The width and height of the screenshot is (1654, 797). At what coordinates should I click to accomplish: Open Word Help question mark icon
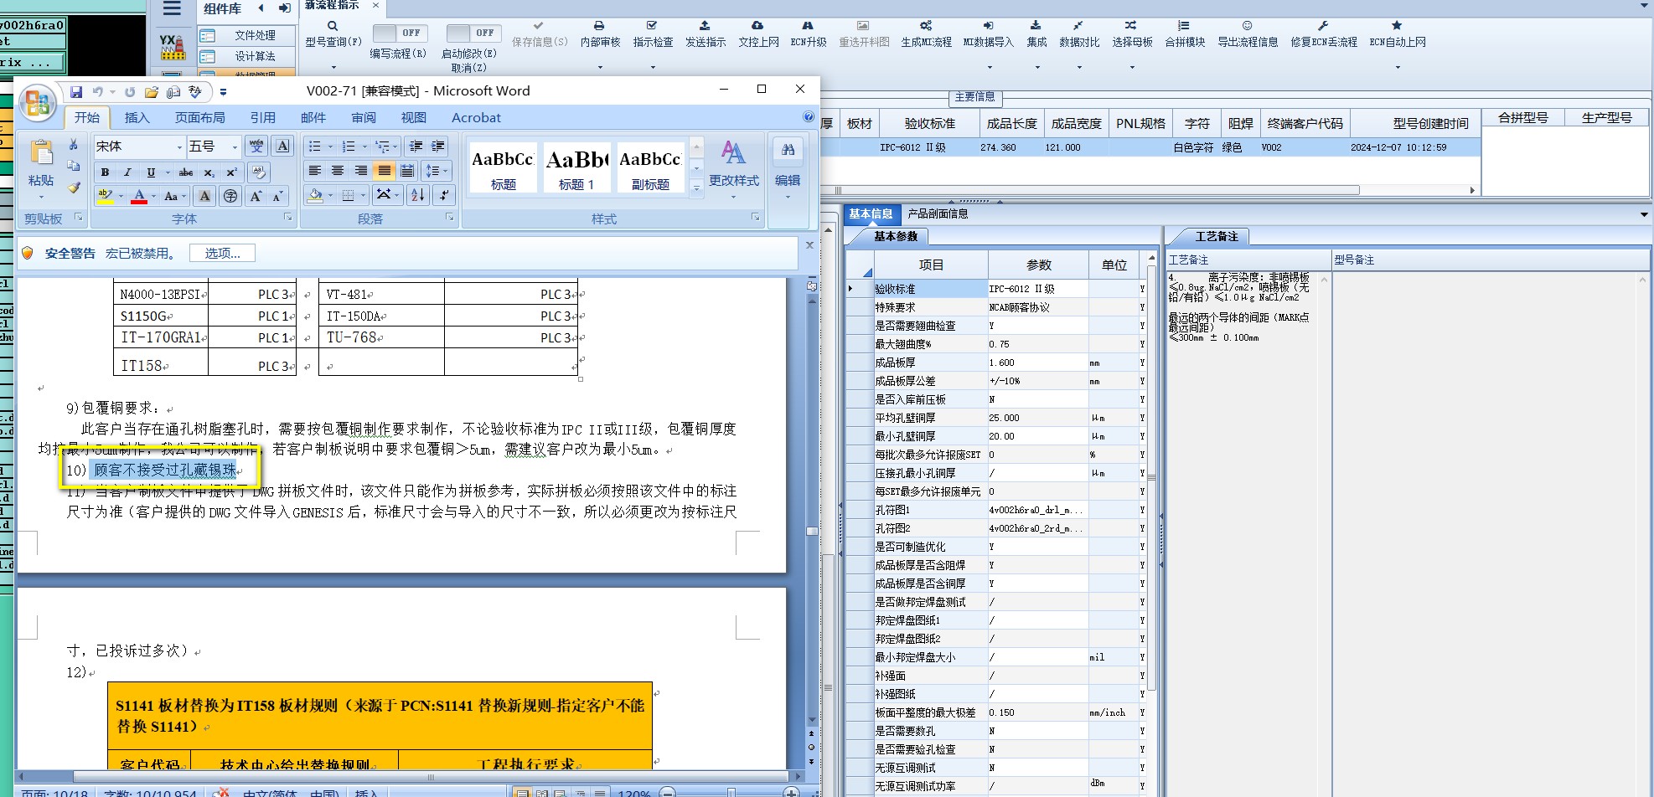(809, 117)
